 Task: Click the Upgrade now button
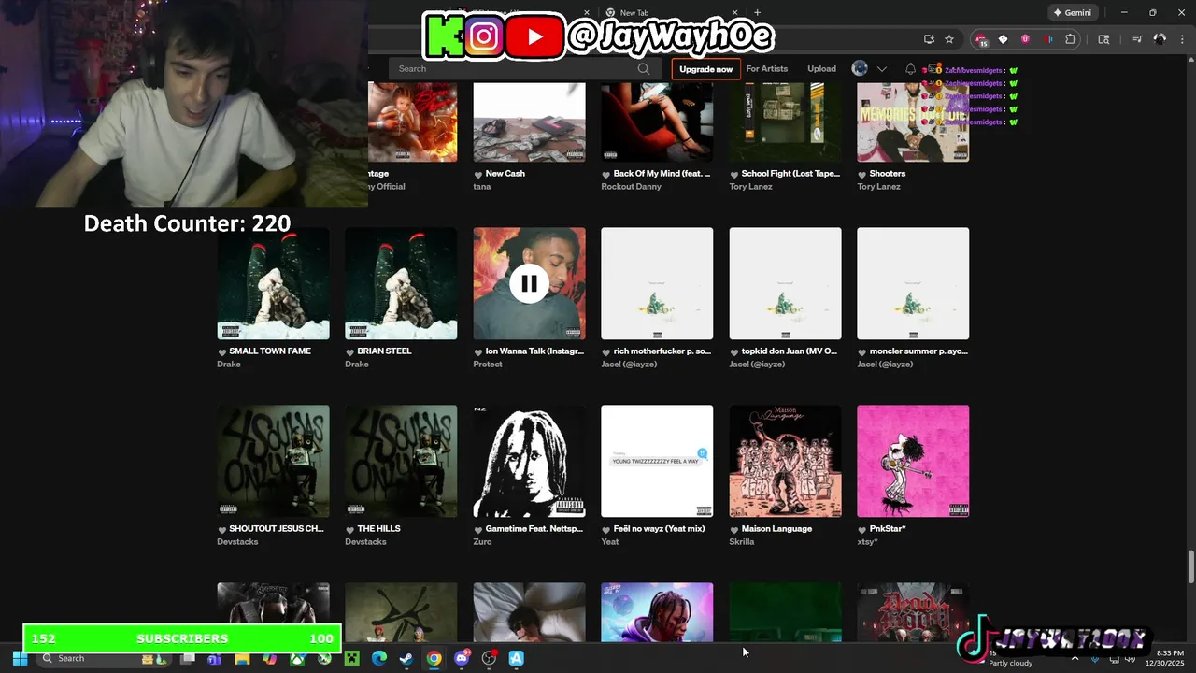pos(705,69)
